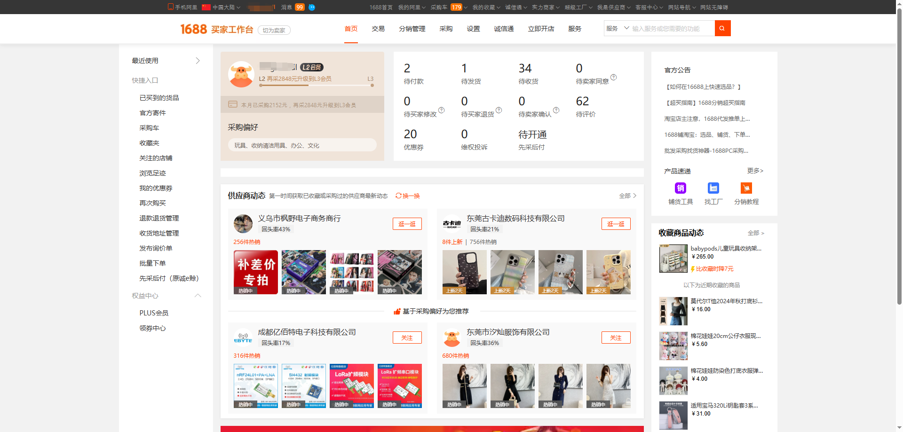Click the EBYTE store logo
The image size is (903, 432).
(243, 338)
